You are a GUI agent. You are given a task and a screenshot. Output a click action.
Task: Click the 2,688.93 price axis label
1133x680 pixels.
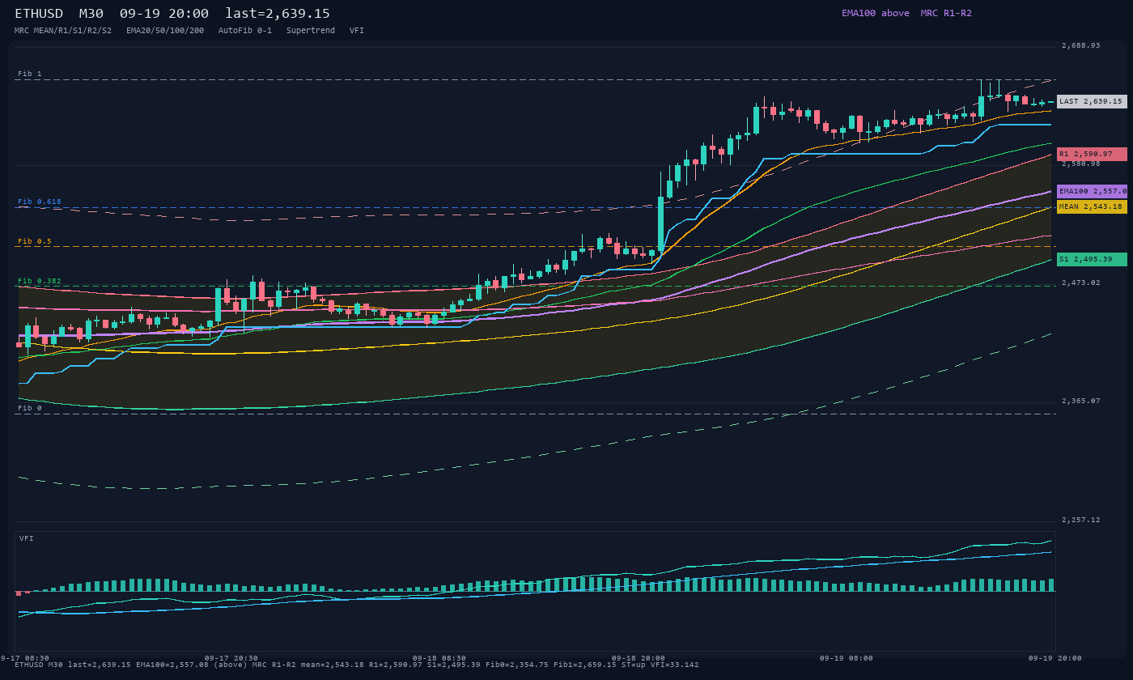coord(1081,45)
